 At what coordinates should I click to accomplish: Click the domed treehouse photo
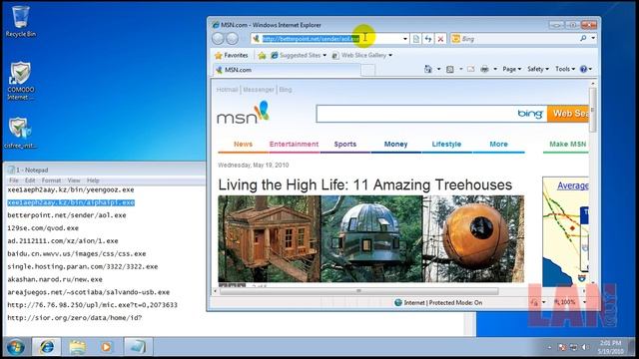(x=371, y=238)
